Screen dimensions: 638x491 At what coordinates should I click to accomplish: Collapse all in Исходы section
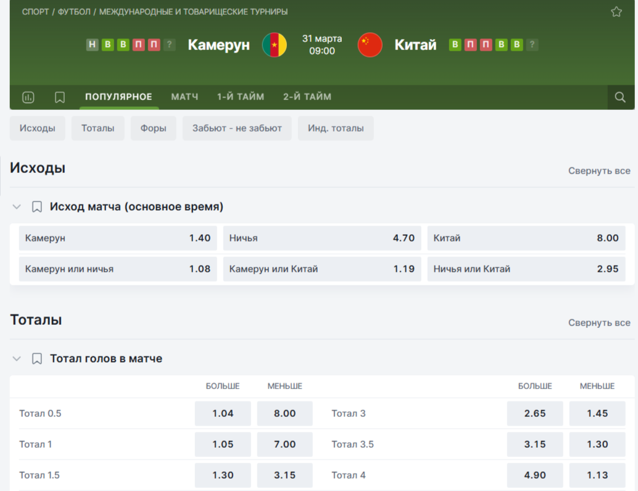pyautogui.click(x=599, y=170)
